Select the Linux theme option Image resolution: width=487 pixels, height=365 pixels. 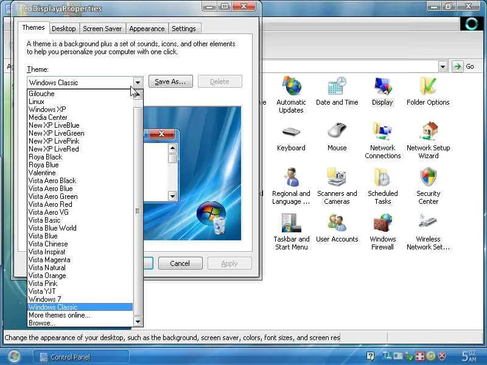coord(80,102)
